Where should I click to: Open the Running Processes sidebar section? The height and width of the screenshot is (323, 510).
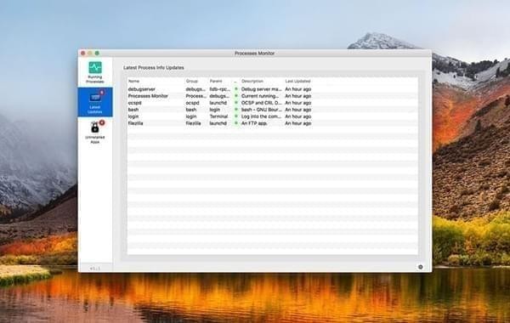(95, 72)
